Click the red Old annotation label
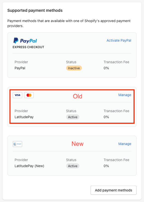 pos(78,96)
